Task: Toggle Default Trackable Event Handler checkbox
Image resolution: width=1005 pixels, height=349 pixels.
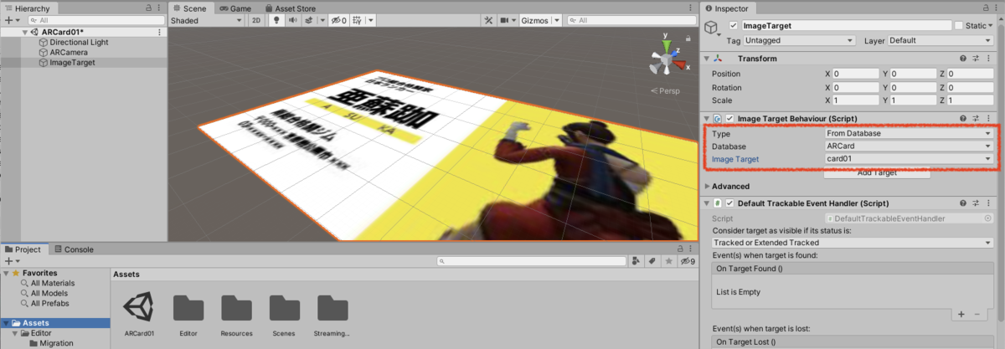Action: coord(730,203)
